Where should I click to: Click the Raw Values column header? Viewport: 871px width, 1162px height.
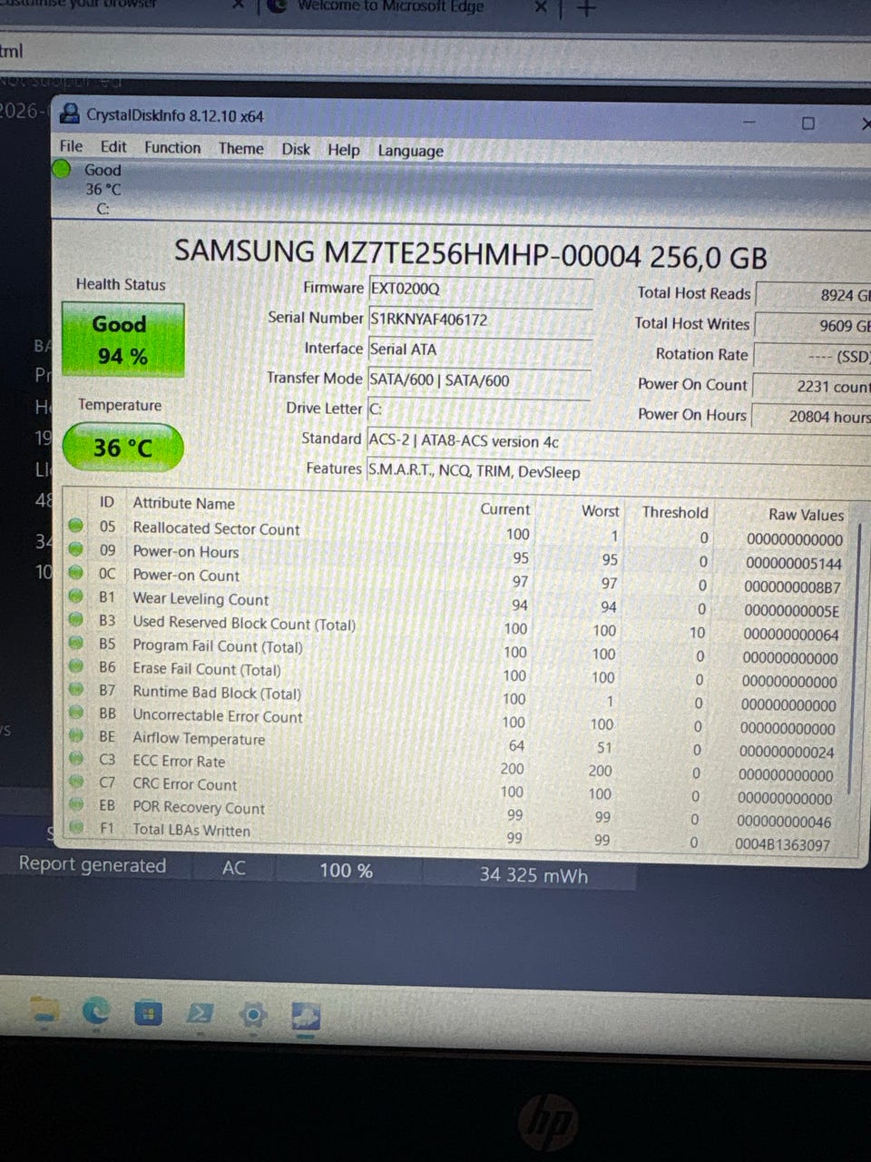(x=806, y=515)
